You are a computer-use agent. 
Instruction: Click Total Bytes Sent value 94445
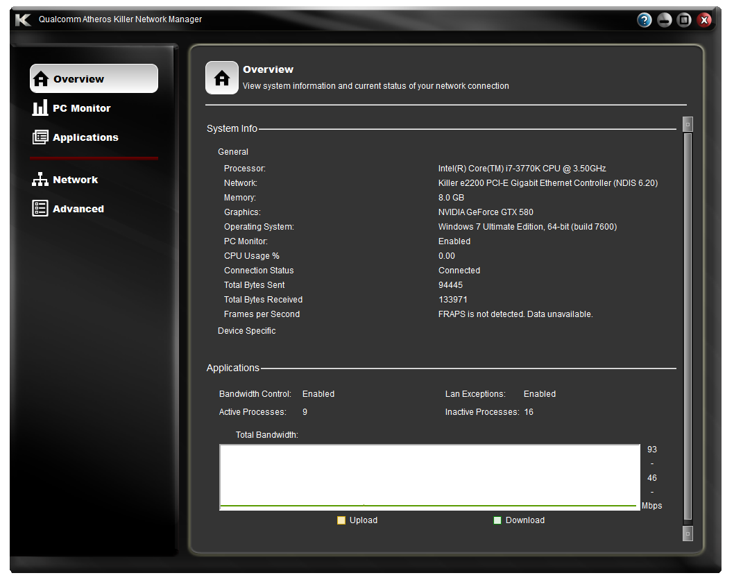click(450, 284)
